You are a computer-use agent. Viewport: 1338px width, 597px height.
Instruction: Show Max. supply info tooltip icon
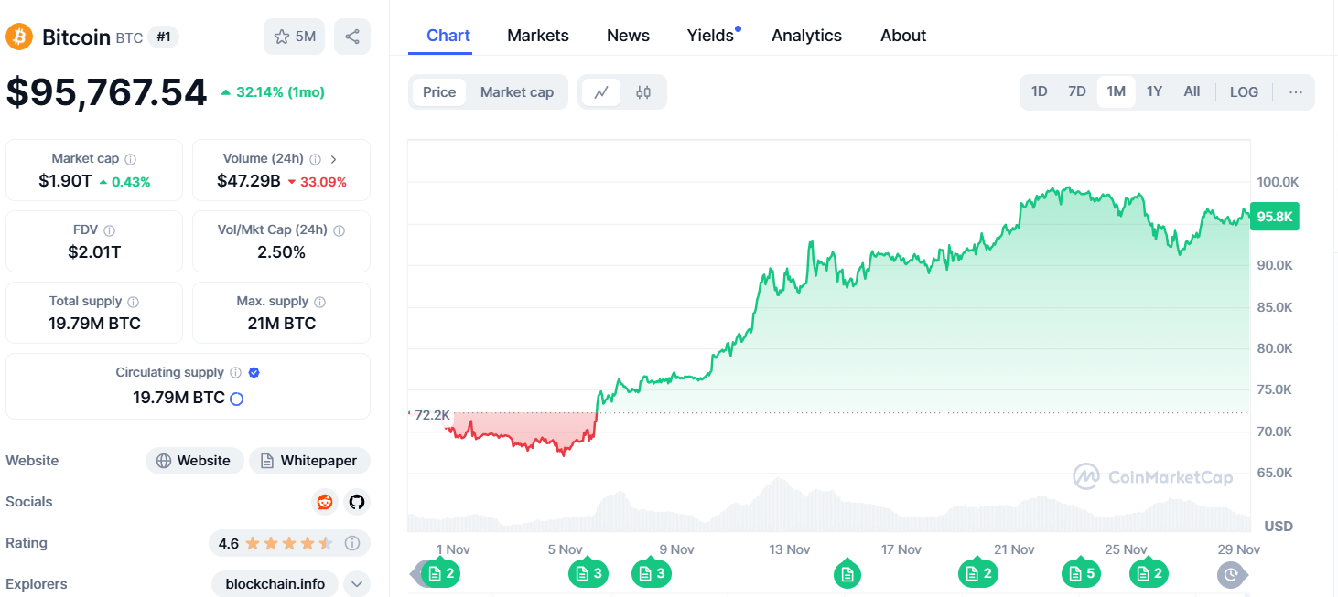click(x=319, y=302)
